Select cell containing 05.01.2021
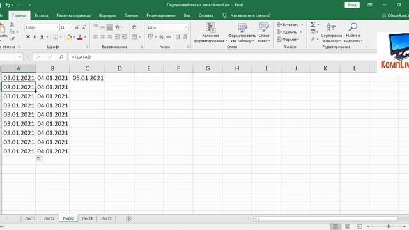Viewport: 409px width, 230px height. (87, 78)
